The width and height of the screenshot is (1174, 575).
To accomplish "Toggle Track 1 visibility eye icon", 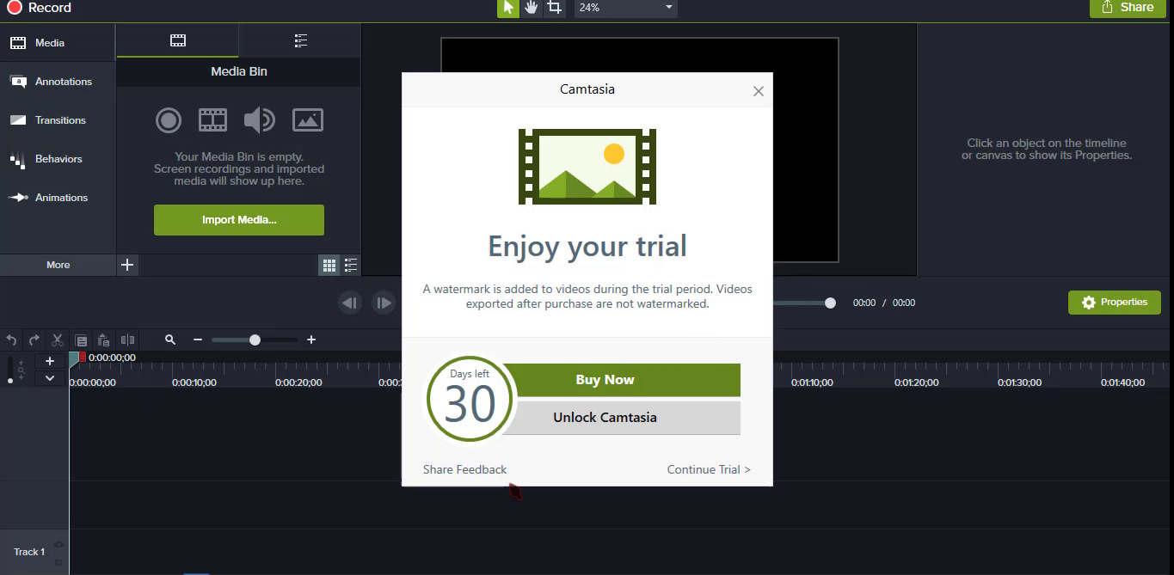I will tap(59, 544).
